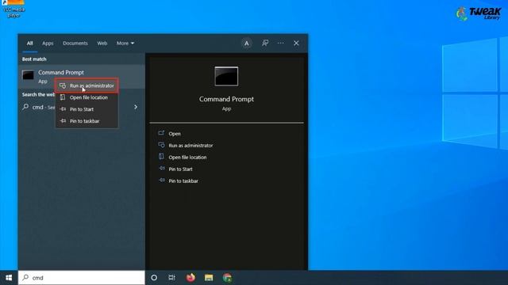Choose Pin to taskbar in context menu
Screen dimensions: 508x285
(x=87, y=121)
